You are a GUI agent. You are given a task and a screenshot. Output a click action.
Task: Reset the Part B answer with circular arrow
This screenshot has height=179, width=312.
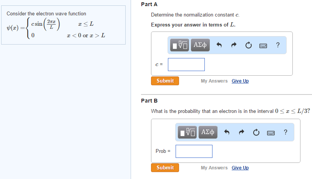[x=256, y=133]
